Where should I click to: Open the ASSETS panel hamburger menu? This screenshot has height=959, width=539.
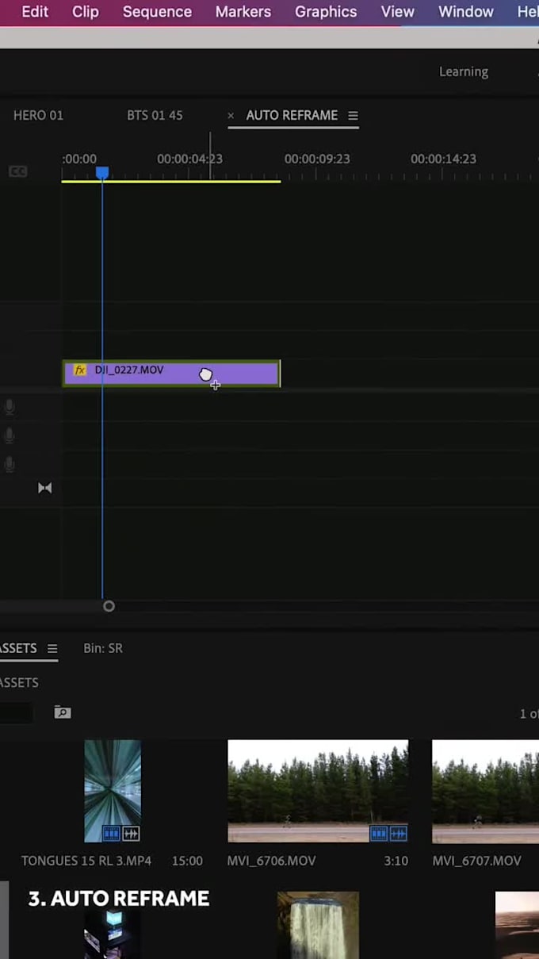[52, 648]
